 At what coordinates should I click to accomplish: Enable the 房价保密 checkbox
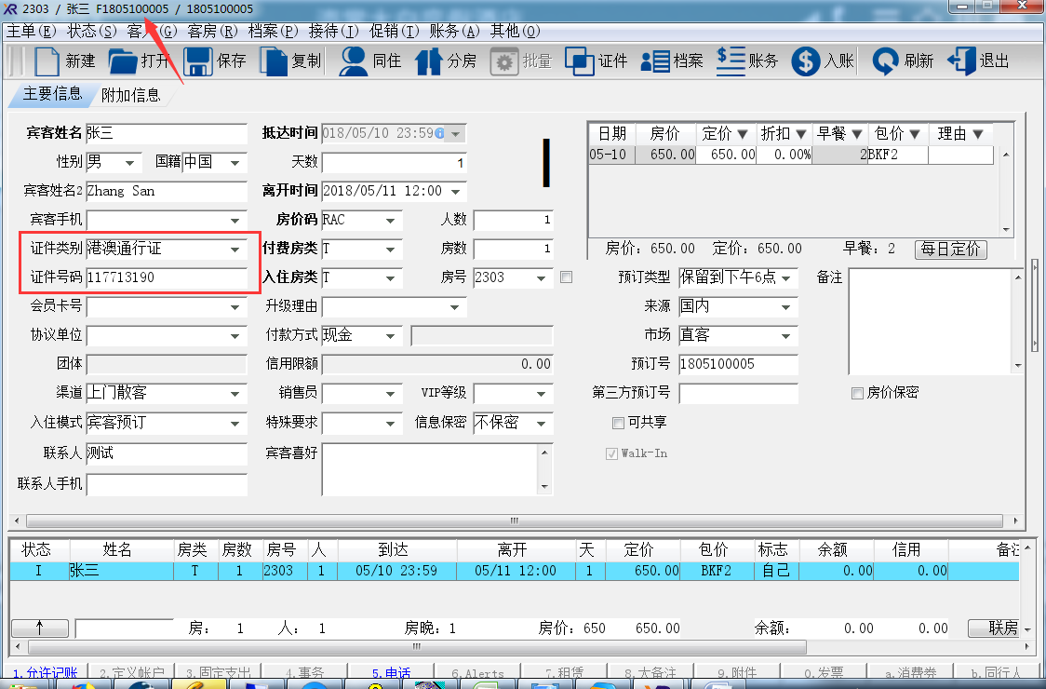pos(858,393)
